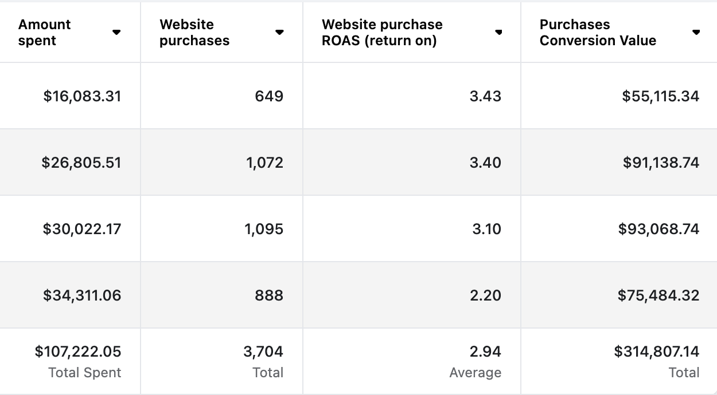Expand the Website purchase ROAS column dropdown arrow

tap(498, 33)
